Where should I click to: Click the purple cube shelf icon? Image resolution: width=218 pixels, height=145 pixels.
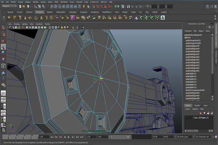pos(73,17)
